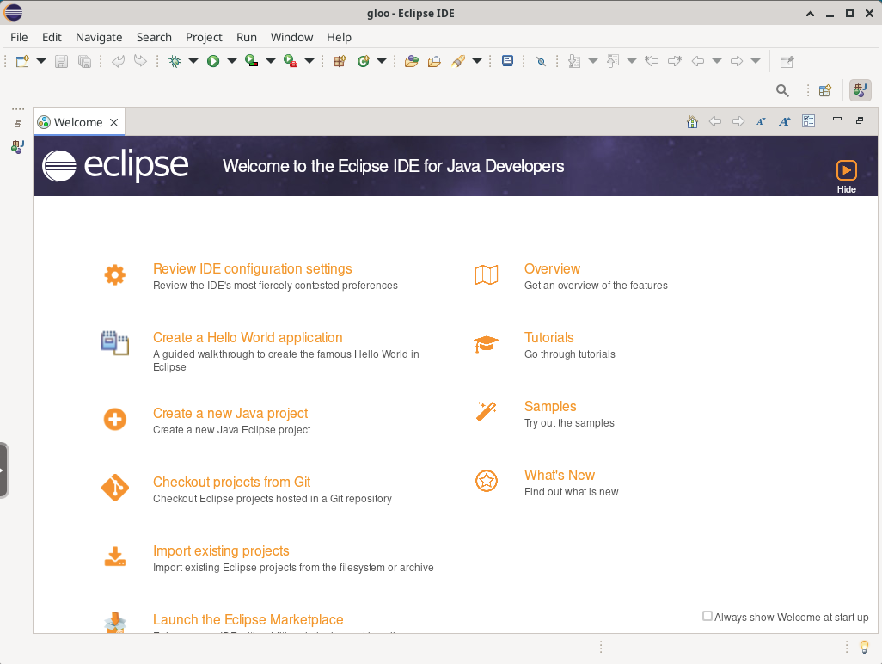Expand the Next Annotation dropdown arrow
Screen dimensions: 882x664
coord(593,61)
